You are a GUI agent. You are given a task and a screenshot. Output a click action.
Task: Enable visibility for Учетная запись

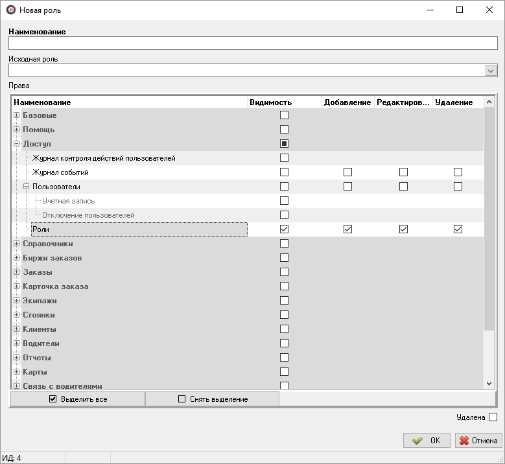[284, 201]
